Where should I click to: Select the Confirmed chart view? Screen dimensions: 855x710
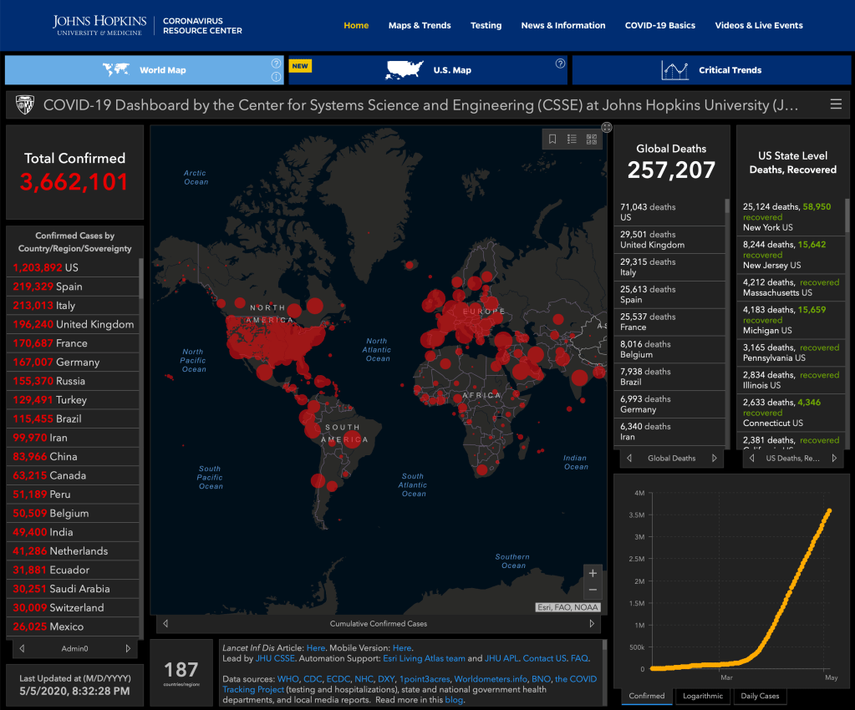[x=647, y=696]
